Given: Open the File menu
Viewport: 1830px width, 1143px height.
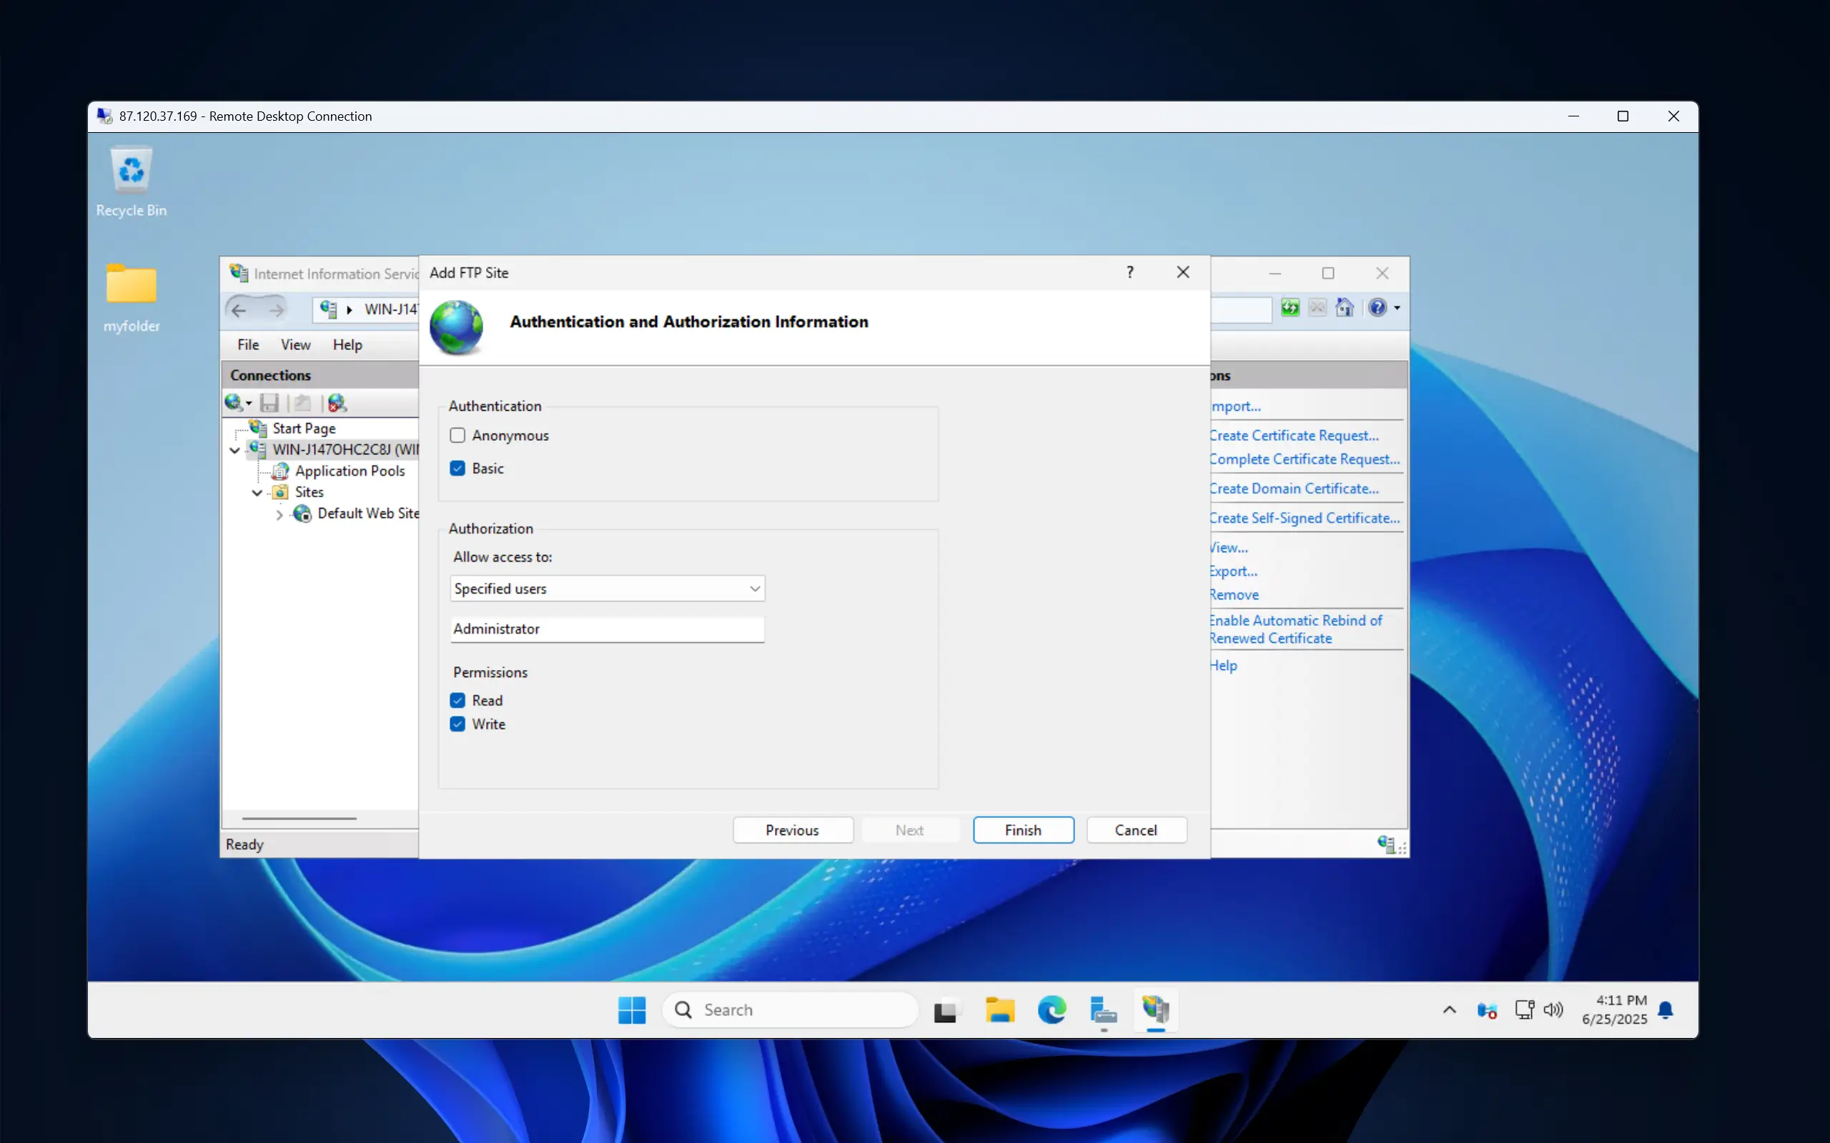Looking at the screenshot, I should coord(248,345).
